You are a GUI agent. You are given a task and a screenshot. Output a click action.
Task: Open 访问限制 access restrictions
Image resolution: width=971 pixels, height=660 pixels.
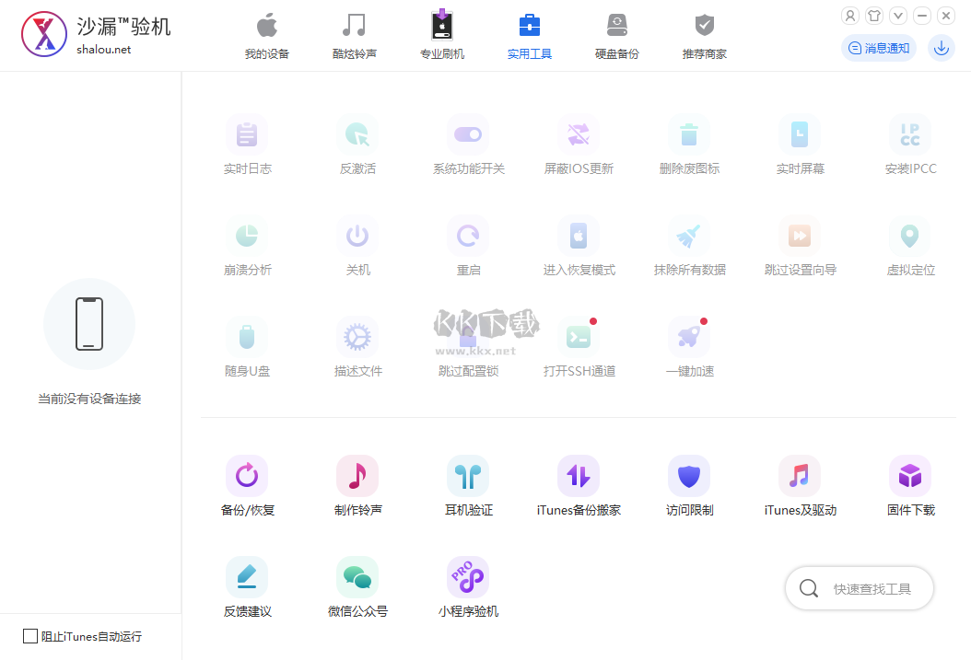pos(689,476)
